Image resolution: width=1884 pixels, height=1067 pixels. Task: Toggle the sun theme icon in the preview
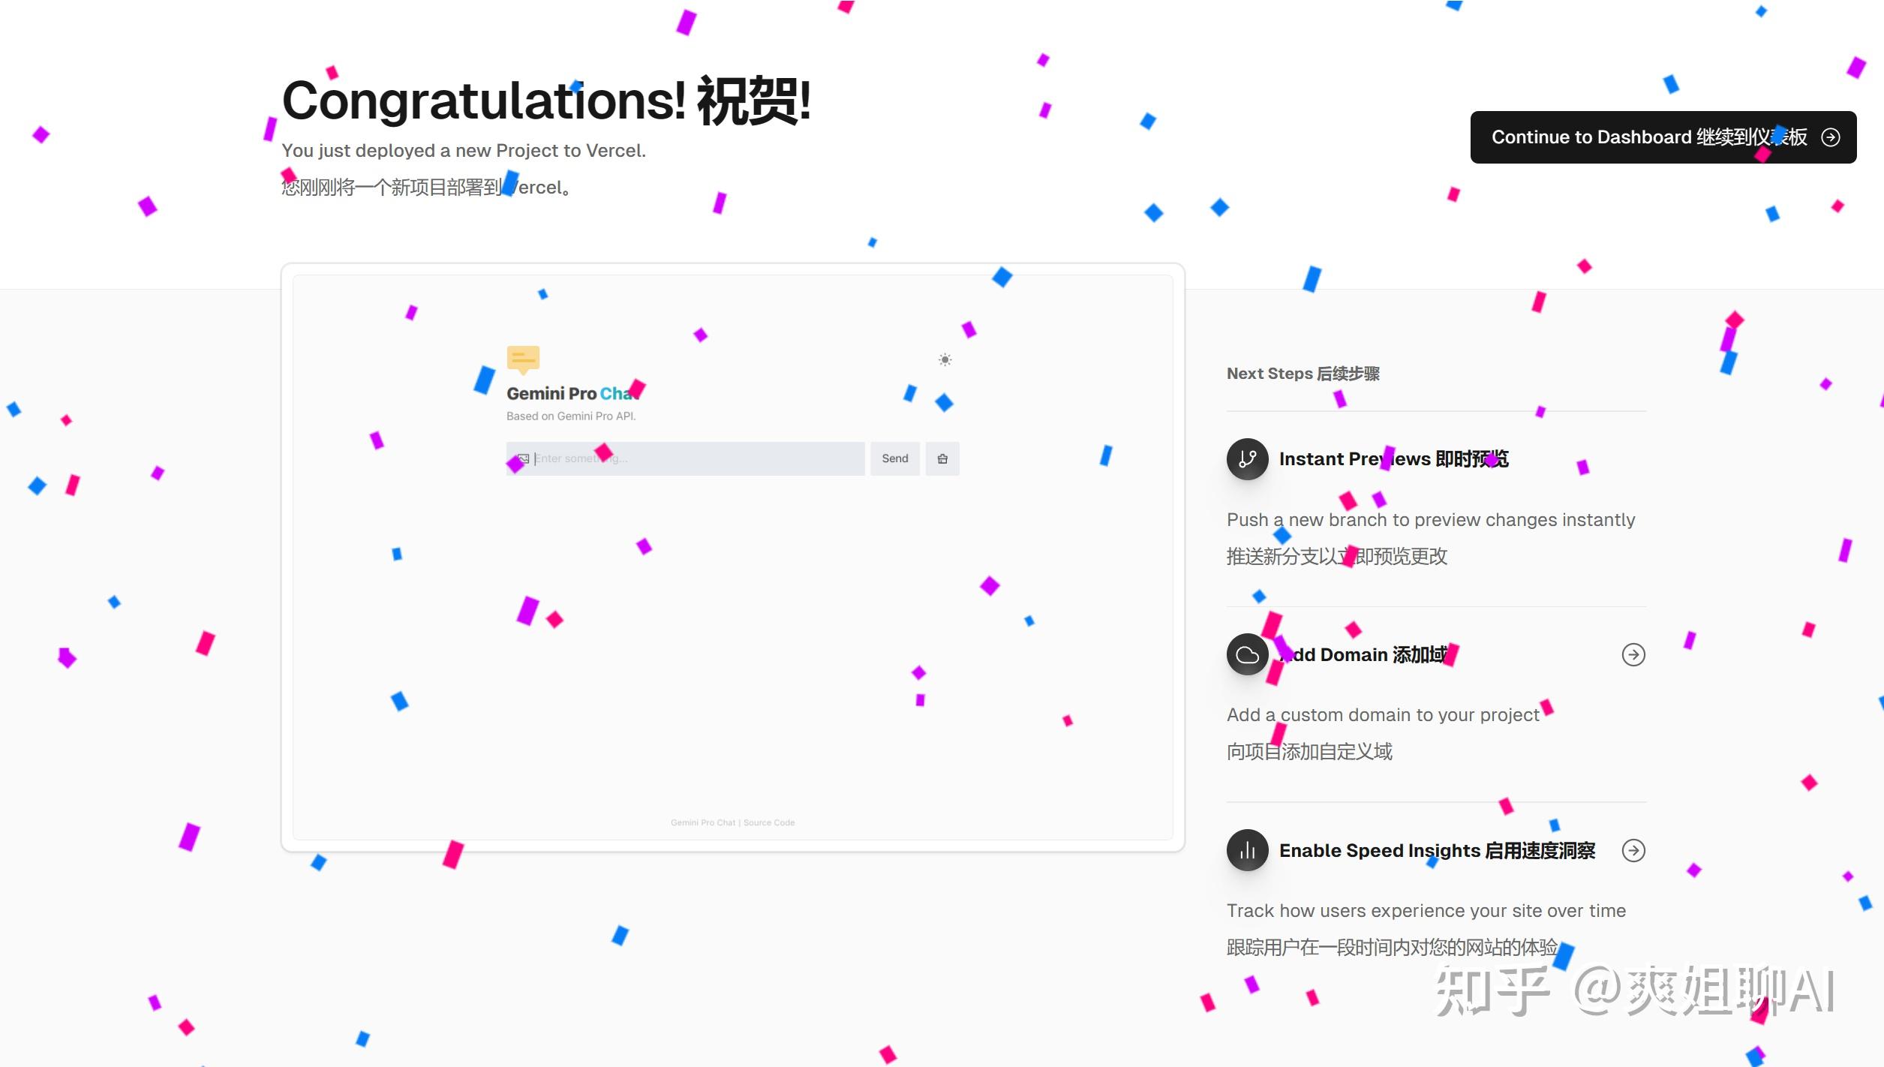tap(945, 360)
